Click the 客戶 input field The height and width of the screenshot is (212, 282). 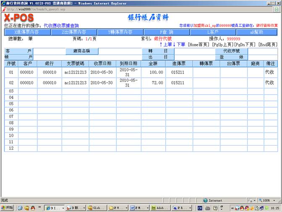50,51
